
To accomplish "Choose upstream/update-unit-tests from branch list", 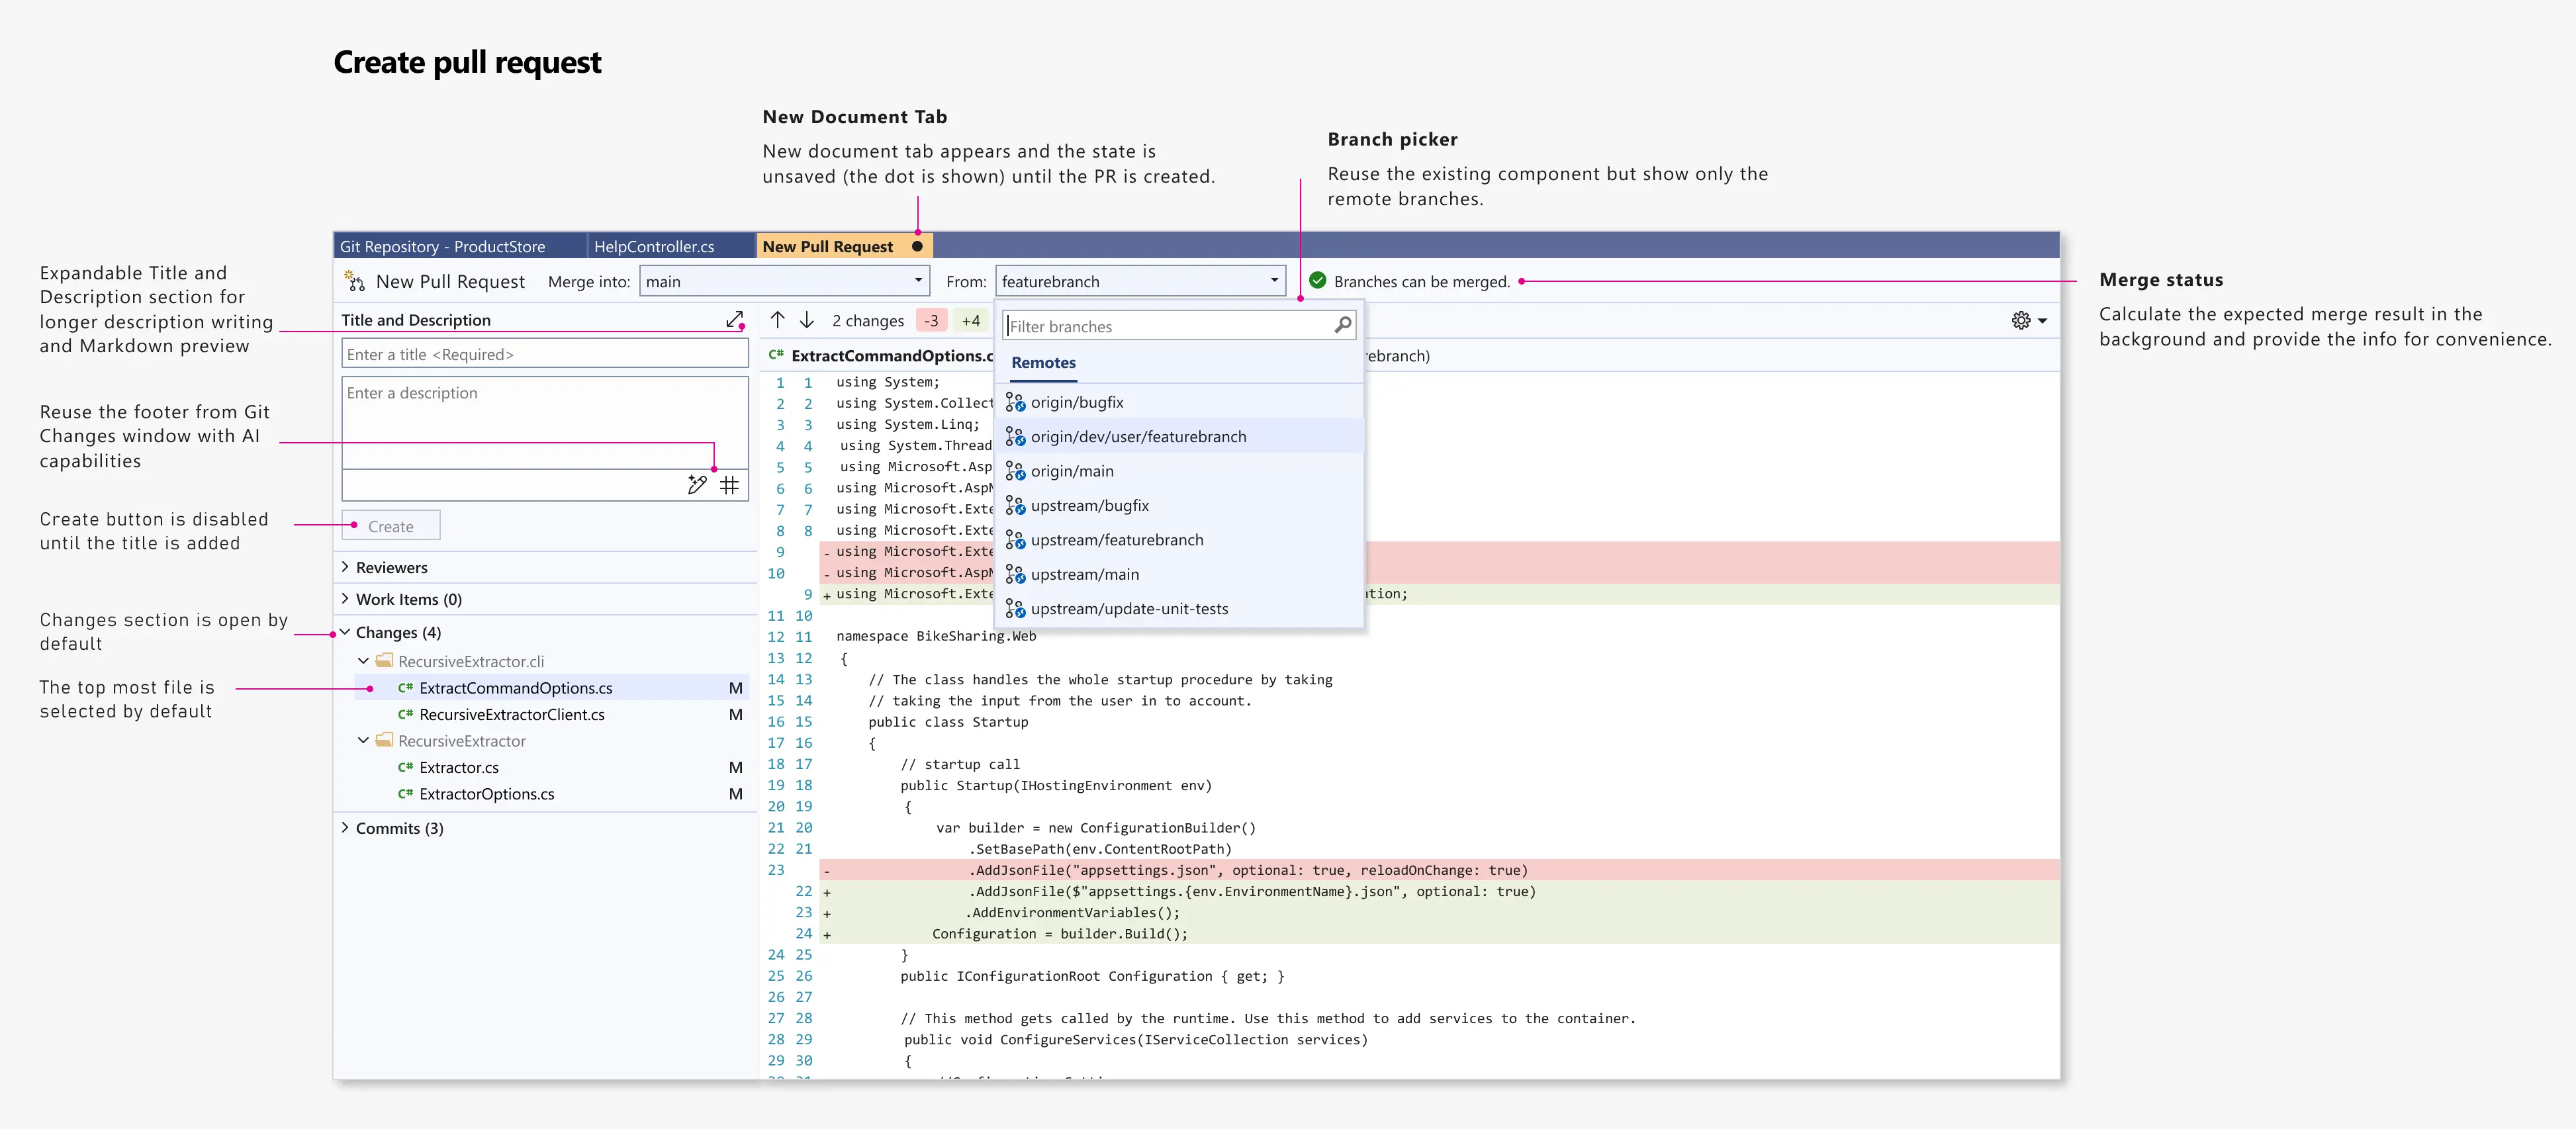I will (x=1131, y=608).
